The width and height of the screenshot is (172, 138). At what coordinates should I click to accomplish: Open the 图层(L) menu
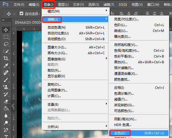(x=63, y=5)
